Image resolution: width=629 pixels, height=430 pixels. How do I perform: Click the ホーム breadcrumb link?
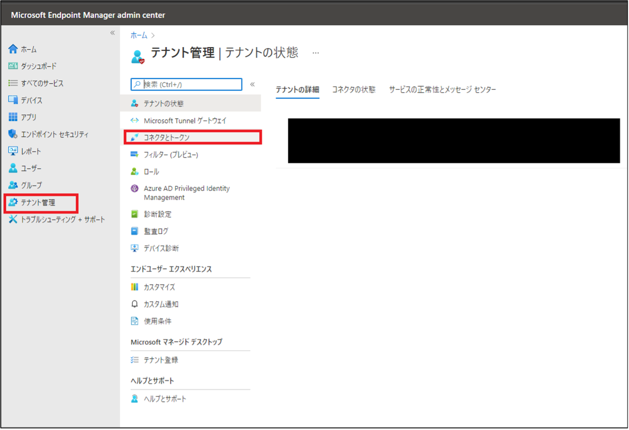pos(139,35)
